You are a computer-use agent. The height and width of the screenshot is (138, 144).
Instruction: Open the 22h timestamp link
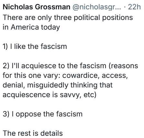coord(134,7)
